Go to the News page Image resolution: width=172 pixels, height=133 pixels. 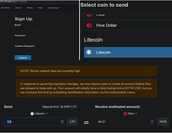(x=29, y=8)
